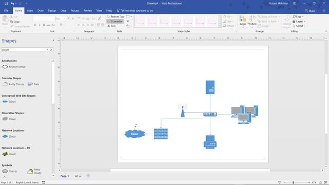
Task: Click the Save icon in title bar
Action: pyautogui.click(x=6, y=4)
